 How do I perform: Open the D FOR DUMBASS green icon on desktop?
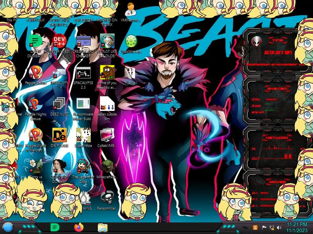pos(35,41)
